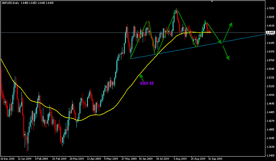Click the 16 Sep 2009 date label
Screen dimensions: 276x161
click(x=216, y=159)
